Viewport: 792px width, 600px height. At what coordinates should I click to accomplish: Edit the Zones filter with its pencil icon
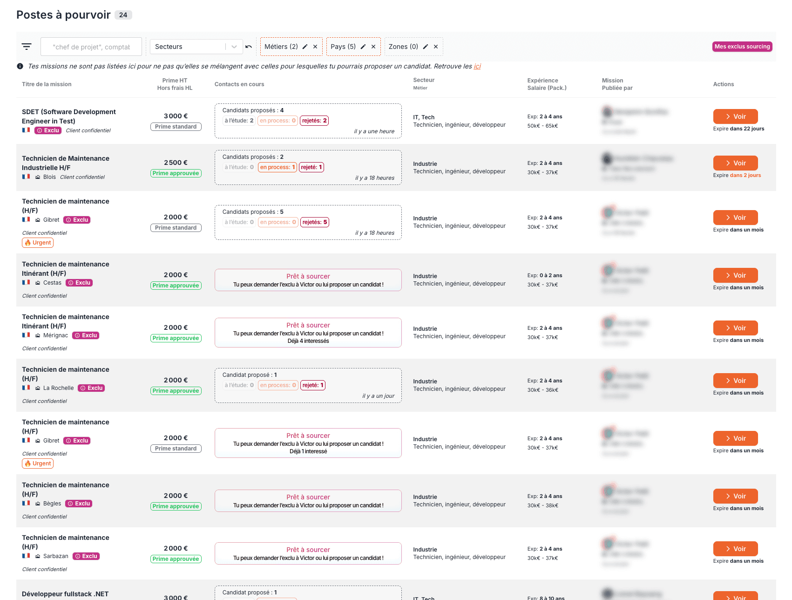coord(426,46)
